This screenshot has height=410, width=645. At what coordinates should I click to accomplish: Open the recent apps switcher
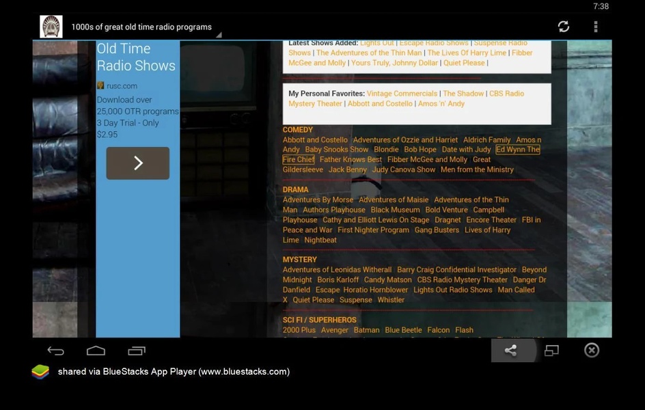coord(137,351)
